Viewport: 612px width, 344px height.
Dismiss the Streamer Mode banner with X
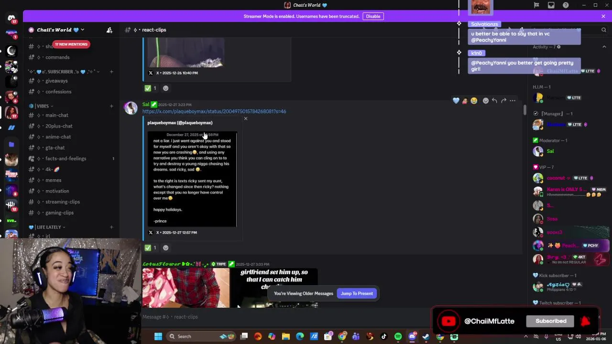point(603,16)
